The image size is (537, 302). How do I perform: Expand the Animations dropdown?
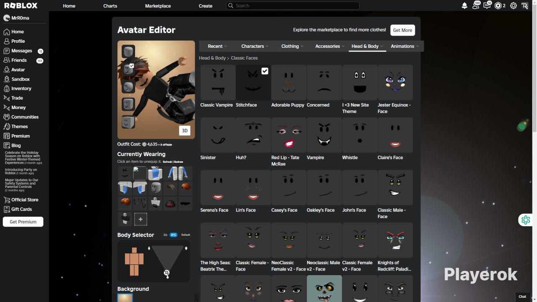pos(405,46)
